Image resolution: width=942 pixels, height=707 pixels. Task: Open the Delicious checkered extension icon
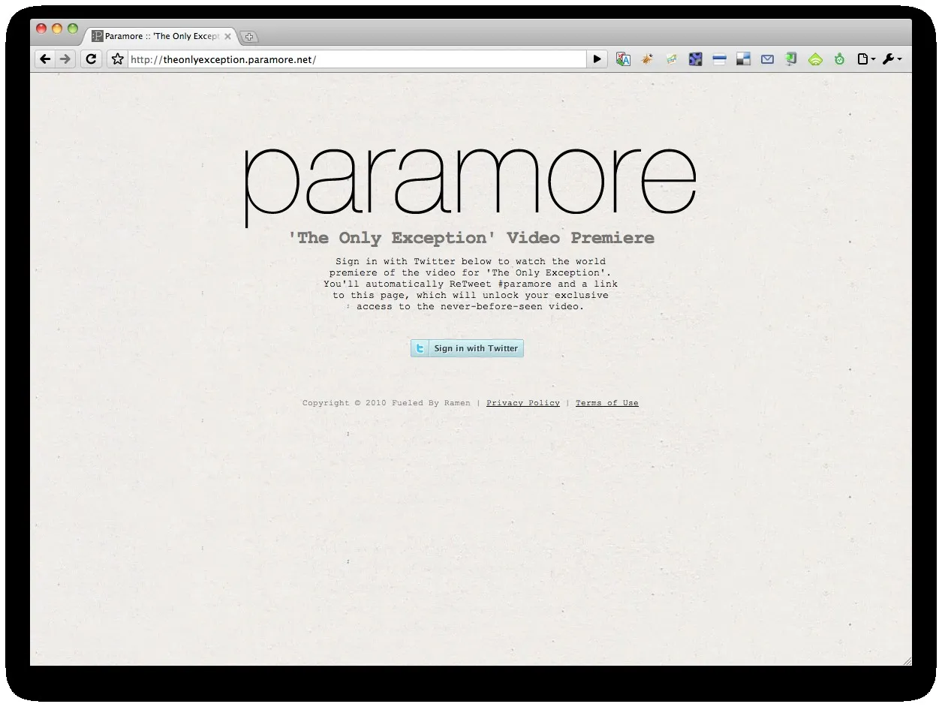pos(743,59)
